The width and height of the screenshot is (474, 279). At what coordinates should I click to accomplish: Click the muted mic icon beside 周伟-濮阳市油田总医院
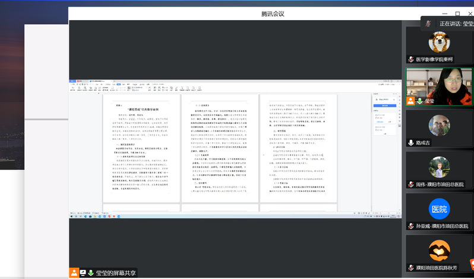tap(410, 184)
